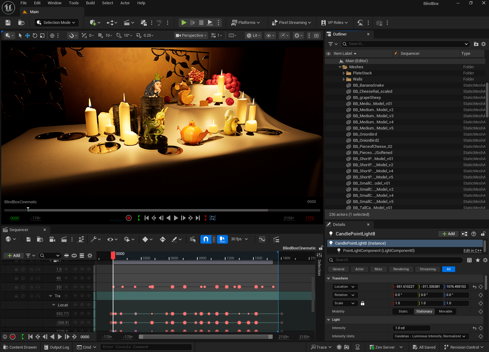Viewport: 489px width, 352px height.
Task: Open Outliner settings gear
Action: point(483,44)
